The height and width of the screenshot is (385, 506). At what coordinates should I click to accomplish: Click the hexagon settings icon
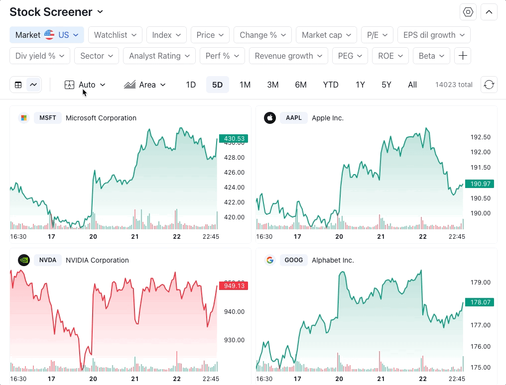(x=468, y=12)
